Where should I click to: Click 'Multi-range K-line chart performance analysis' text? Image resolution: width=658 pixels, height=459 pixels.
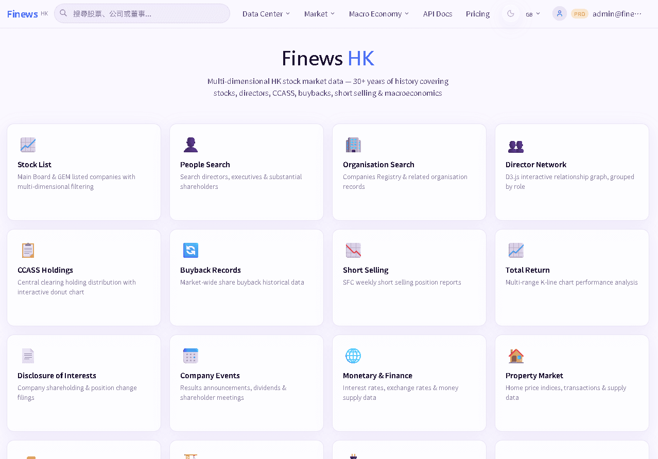pos(572,283)
